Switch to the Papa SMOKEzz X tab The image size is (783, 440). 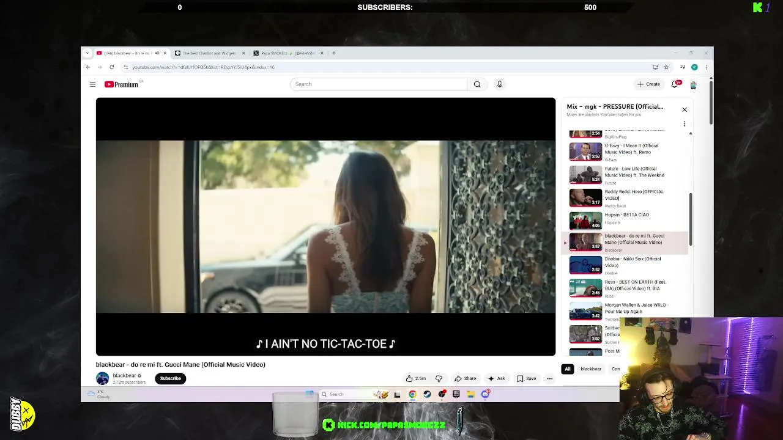[288, 53]
